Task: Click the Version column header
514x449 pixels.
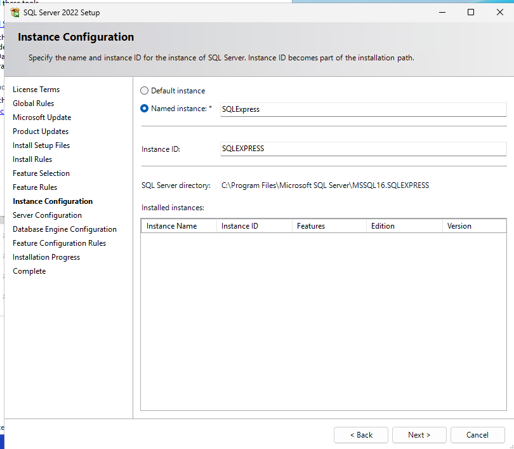Action: coord(474,226)
